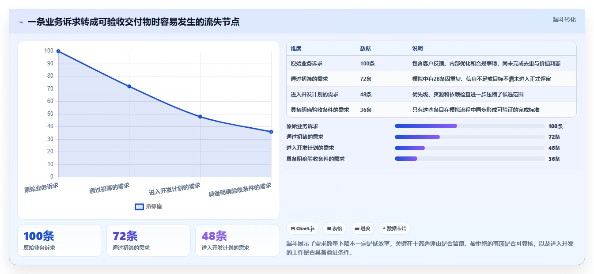Screen dimensions: 594x274
Task: Click the title 一条业务诉求转成可验收交付物时容易发生的流失节点
Action: click(133, 22)
